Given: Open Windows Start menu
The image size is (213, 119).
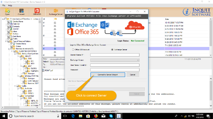Looking at the screenshot, I should tap(4, 116).
